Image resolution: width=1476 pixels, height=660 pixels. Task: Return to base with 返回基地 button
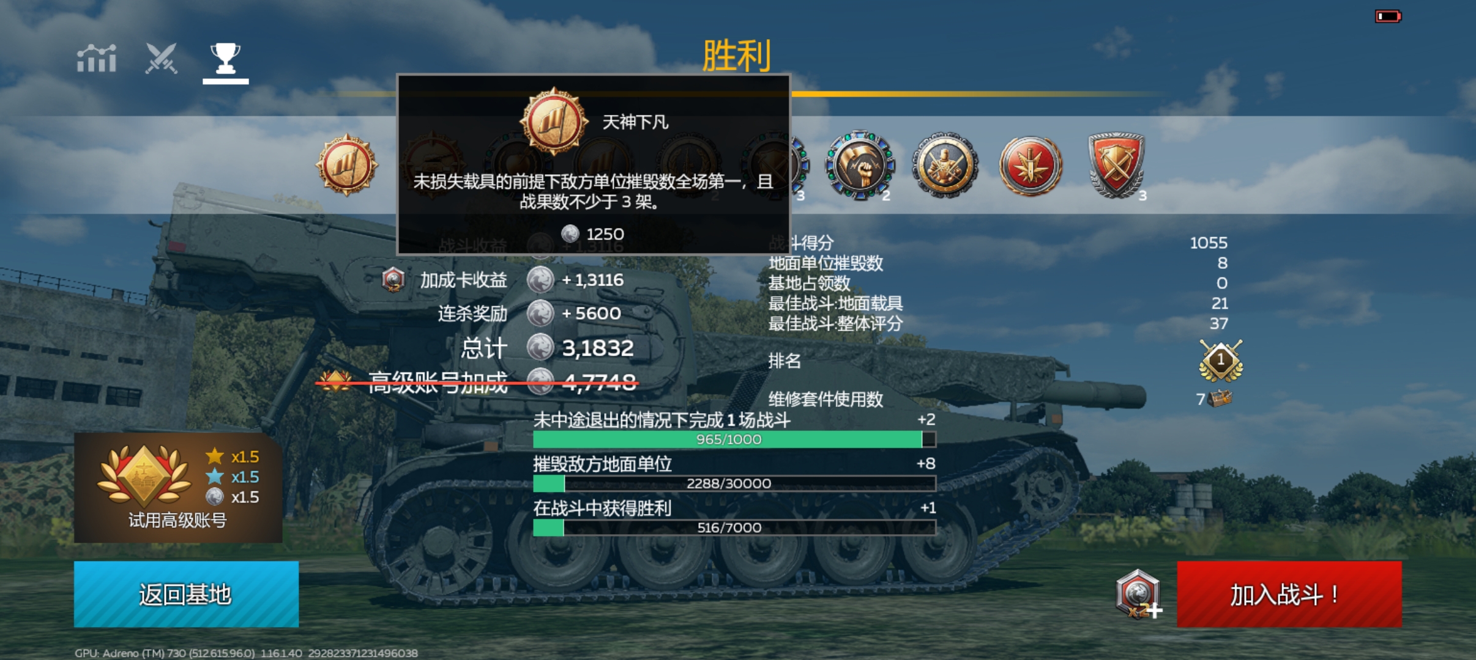[x=187, y=594]
